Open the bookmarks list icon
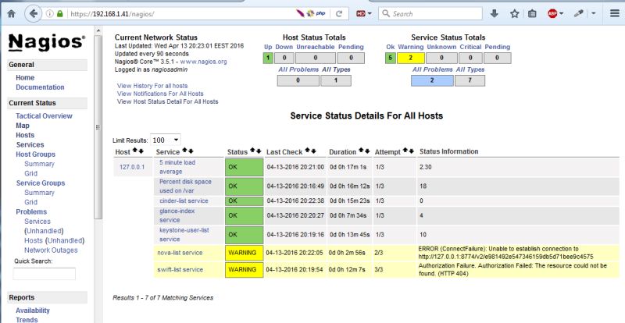This screenshot has height=323, width=625. [532, 13]
